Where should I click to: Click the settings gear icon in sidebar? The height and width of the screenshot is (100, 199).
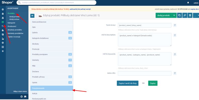[3, 43]
